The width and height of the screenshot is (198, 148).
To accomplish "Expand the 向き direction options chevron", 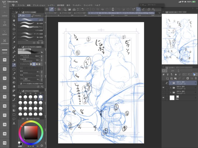I will tap(42, 76).
